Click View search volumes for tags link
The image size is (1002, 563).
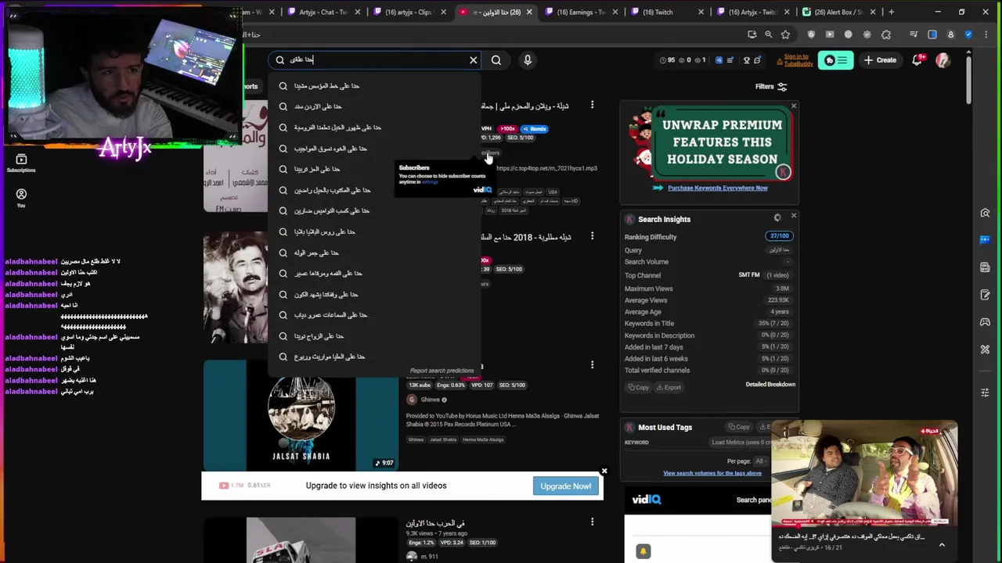click(712, 473)
